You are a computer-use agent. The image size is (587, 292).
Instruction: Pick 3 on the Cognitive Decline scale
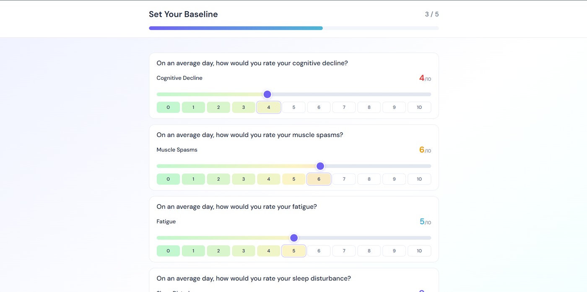[x=244, y=108]
